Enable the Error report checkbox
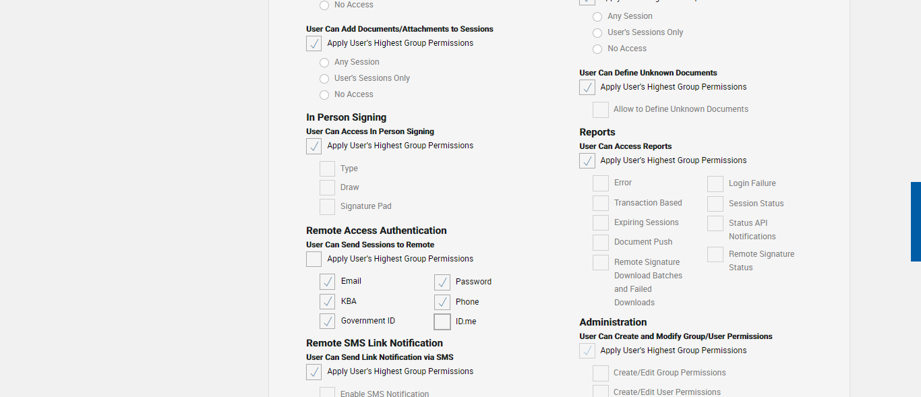The image size is (921, 397). [601, 183]
